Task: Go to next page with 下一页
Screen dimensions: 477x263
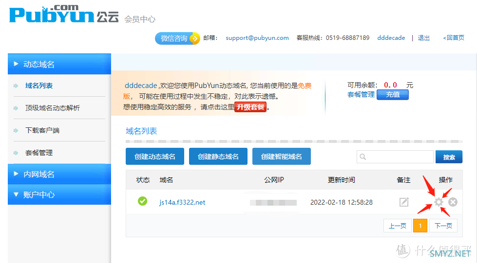Action: (x=443, y=226)
